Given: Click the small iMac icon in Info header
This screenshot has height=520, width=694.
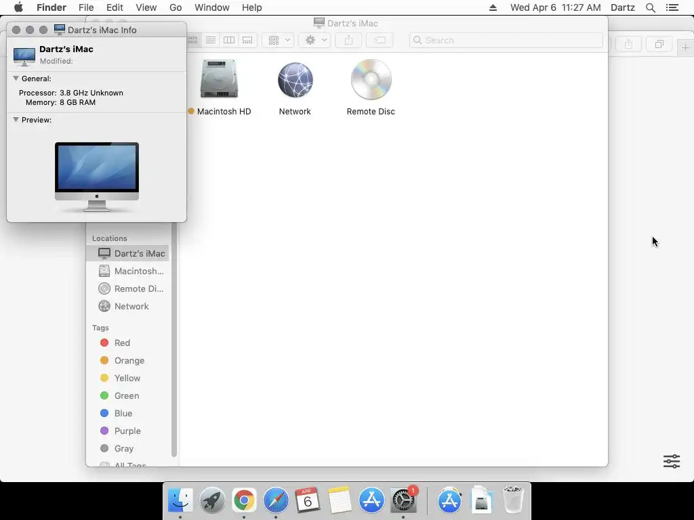Looking at the screenshot, I should (x=24, y=56).
